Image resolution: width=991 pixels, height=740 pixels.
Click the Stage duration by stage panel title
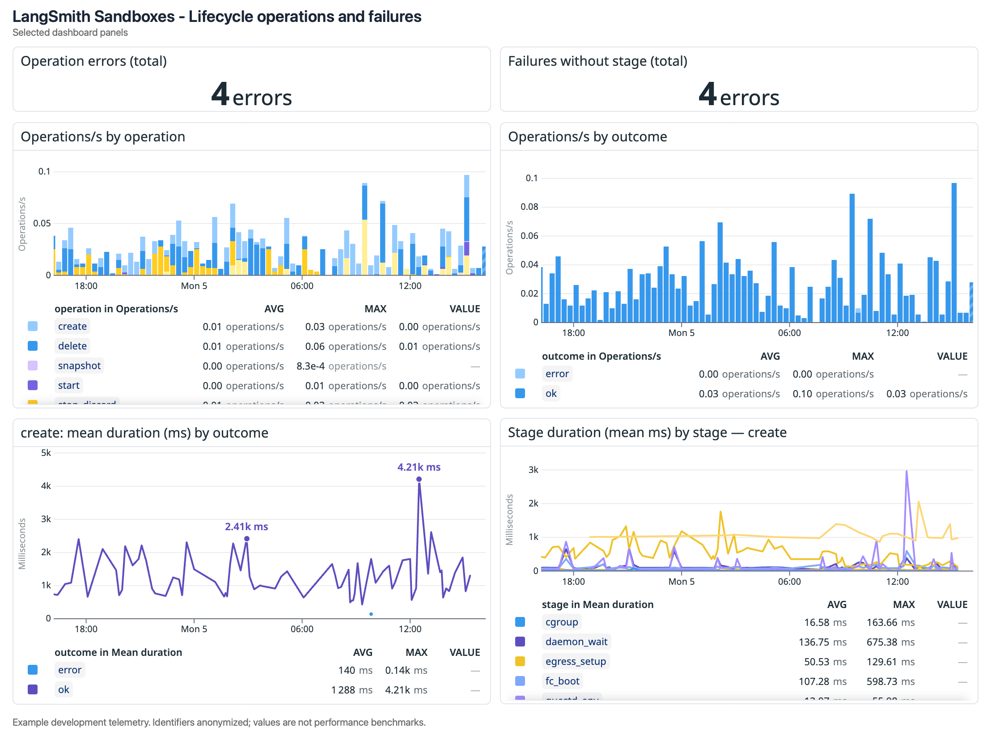647,432
